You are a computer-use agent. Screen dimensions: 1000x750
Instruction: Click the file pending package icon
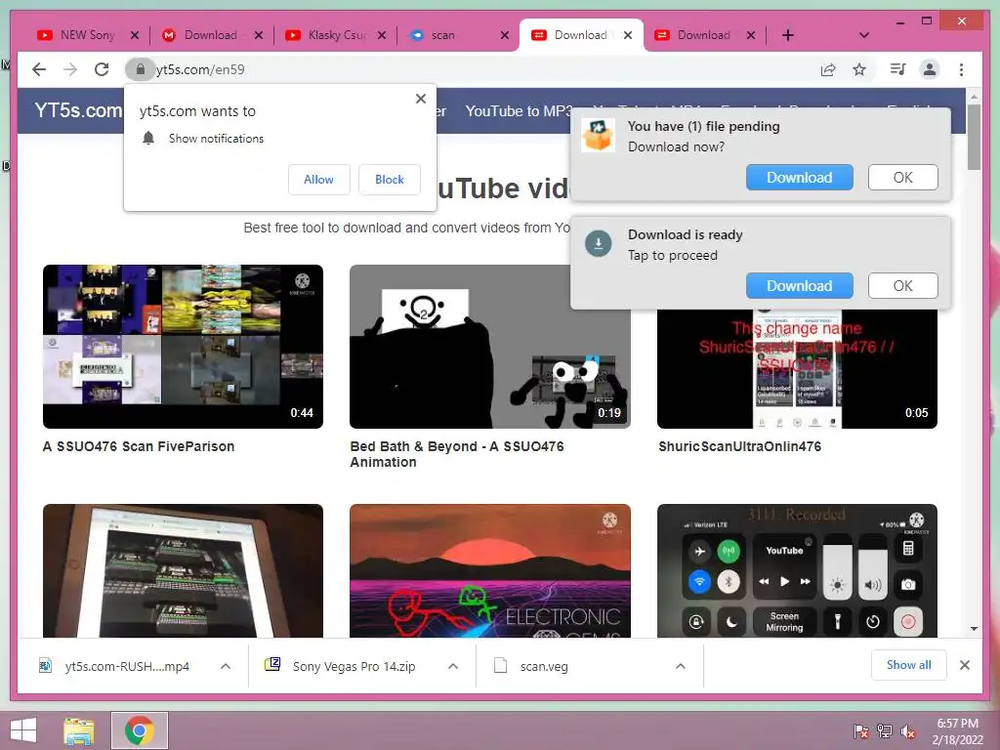click(599, 135)
